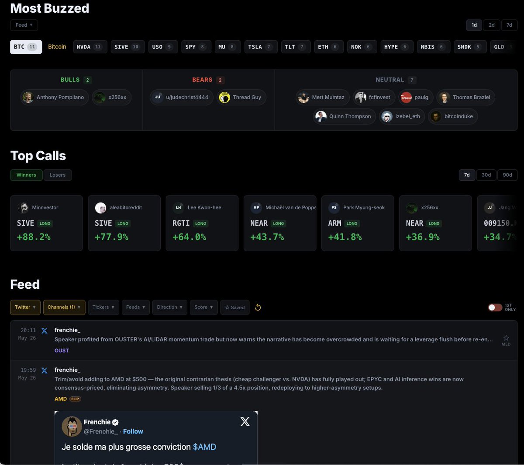The height and width of the screenshot is (465, 524).
Task: Open the Tickers filter dropdown
Action: click(x=103, y=307)
